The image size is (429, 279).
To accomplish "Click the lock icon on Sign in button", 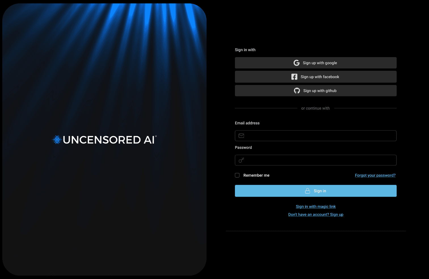I will click(308, 191).
